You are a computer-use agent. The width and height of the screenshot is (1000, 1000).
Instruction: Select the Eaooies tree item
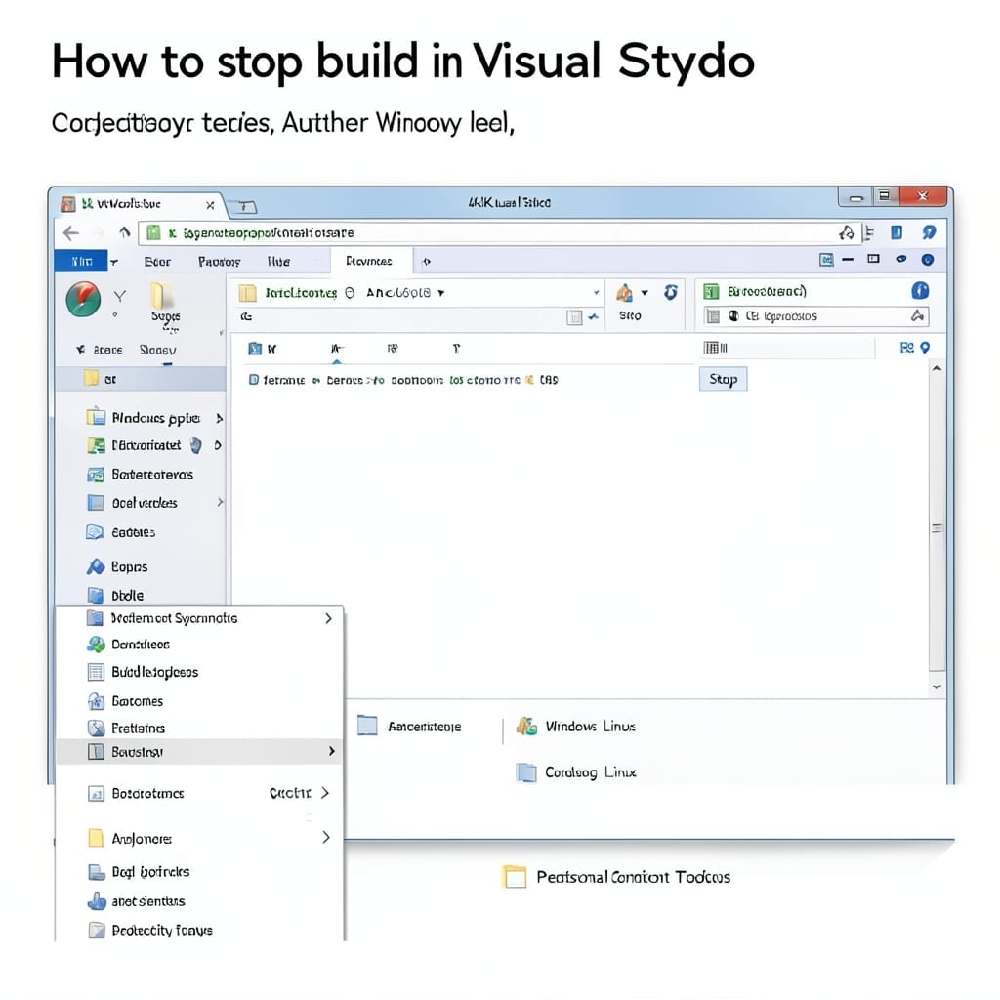point(133,532)
